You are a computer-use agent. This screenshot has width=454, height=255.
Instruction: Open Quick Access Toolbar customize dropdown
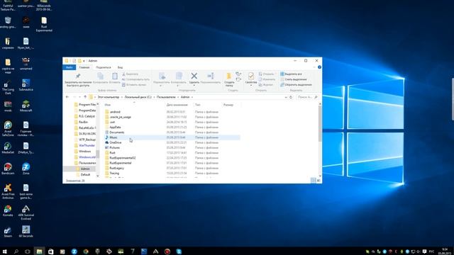point(84,61)
